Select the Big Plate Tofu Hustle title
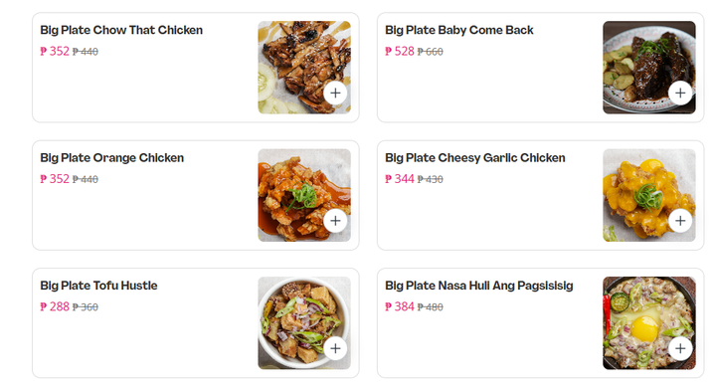Screen dimensions: 716x392 tap(98, 286)
